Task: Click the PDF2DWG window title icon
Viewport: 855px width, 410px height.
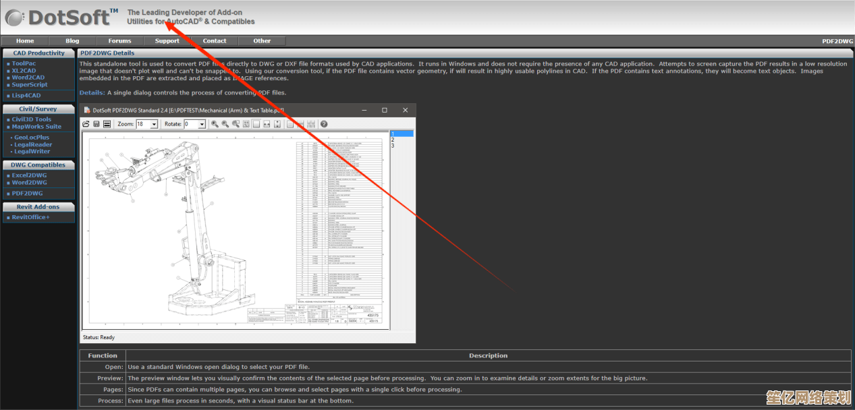Action: [86, 110]
